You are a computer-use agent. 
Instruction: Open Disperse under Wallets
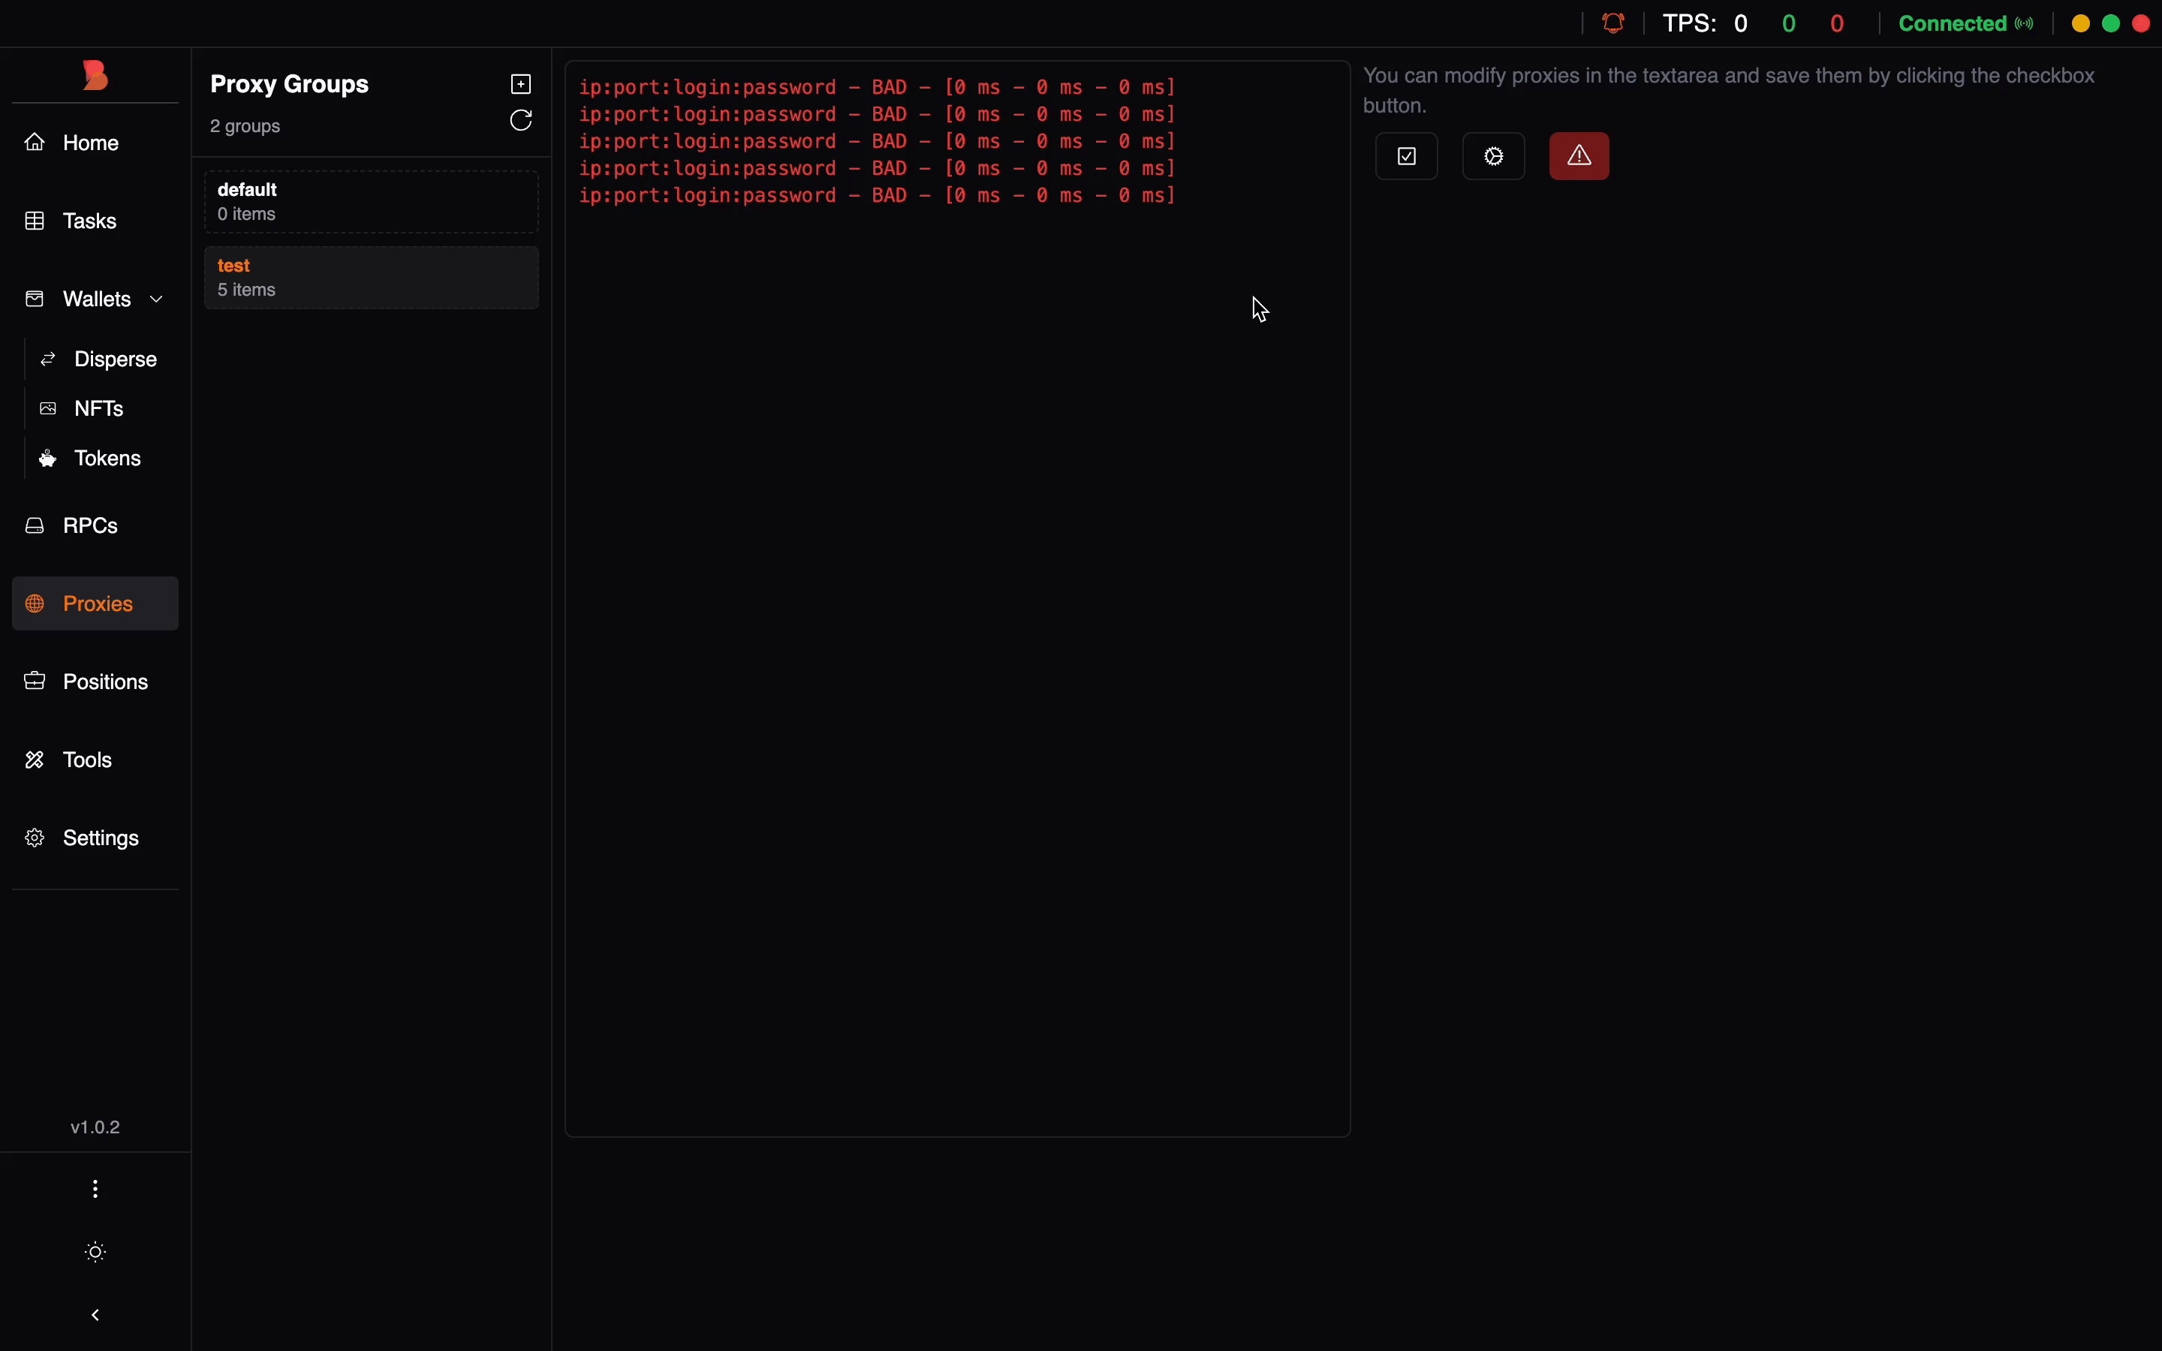[x=114, y=360]
